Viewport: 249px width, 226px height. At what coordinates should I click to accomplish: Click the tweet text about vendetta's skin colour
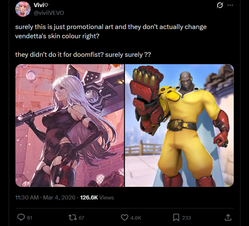pyautogui.click(x=111, y=31)
